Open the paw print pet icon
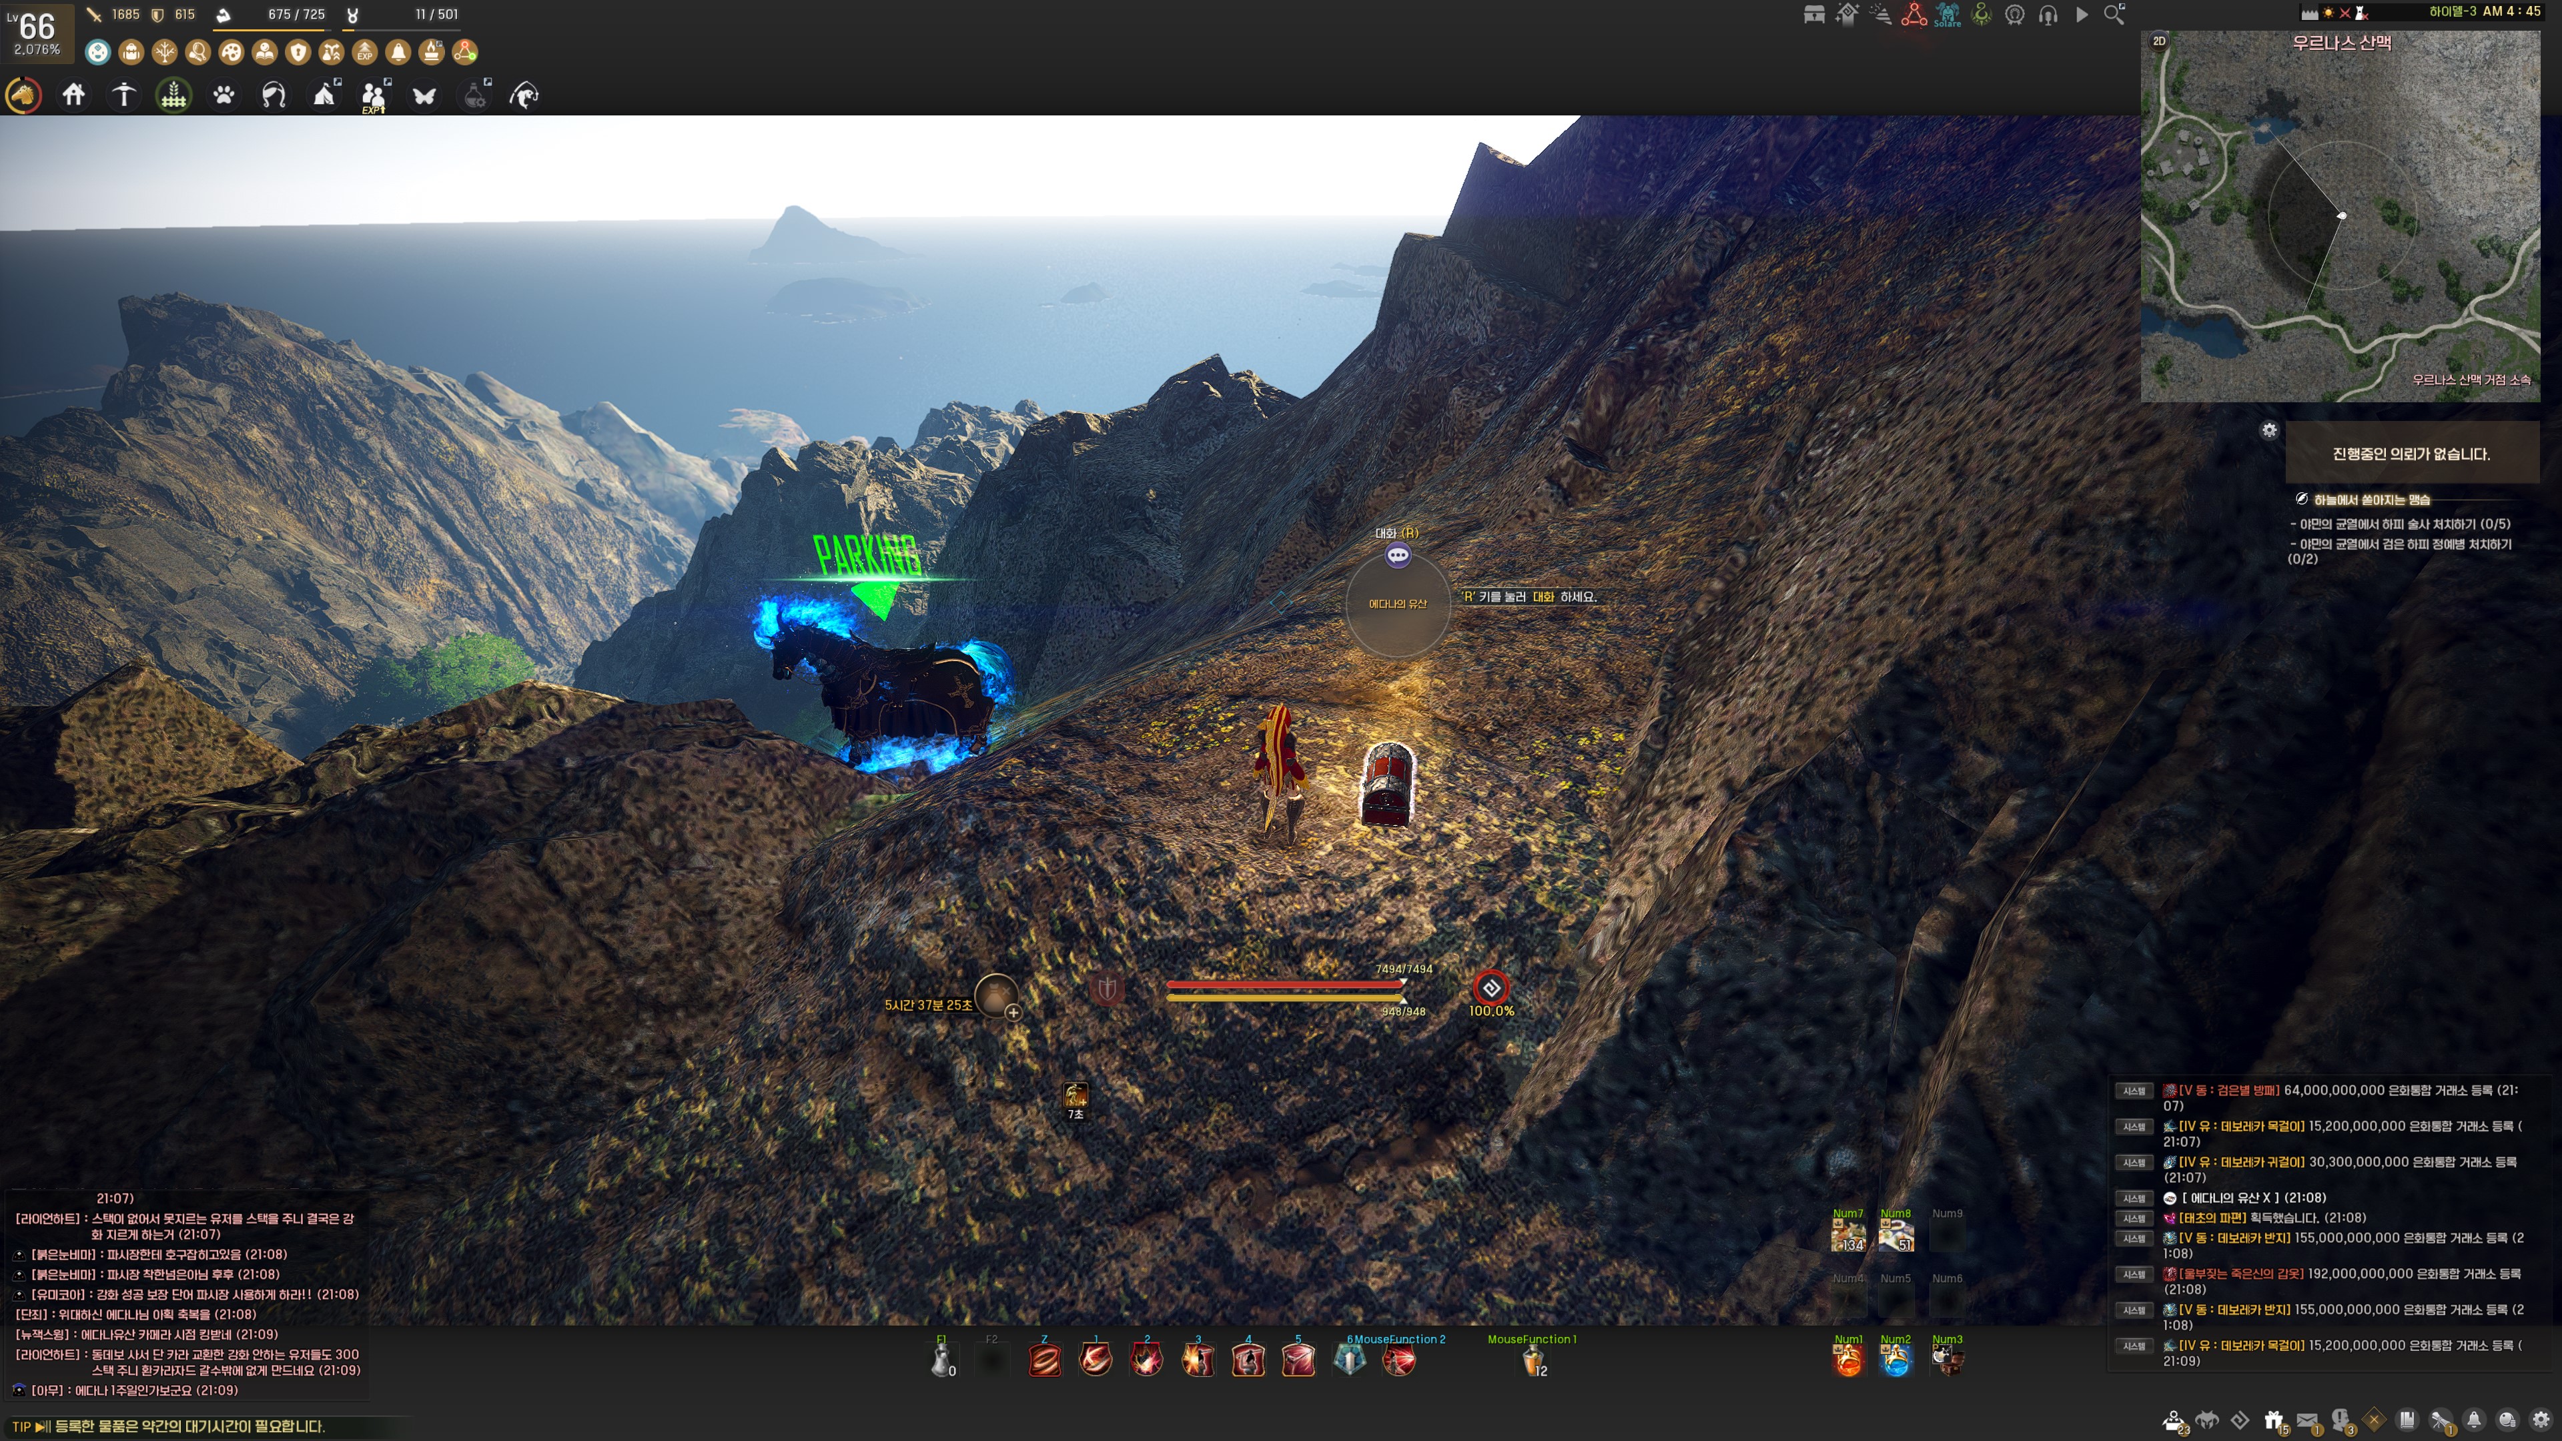Screen dimensions: 2562x1441 tap(224, 95)
